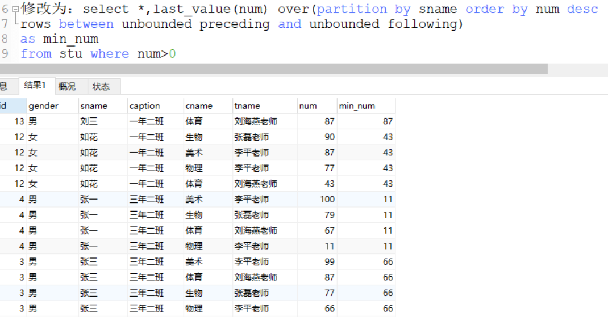Click the cname column header
Image resolution: width=608 pixels, height=317 pixels.
click(208, 105)
